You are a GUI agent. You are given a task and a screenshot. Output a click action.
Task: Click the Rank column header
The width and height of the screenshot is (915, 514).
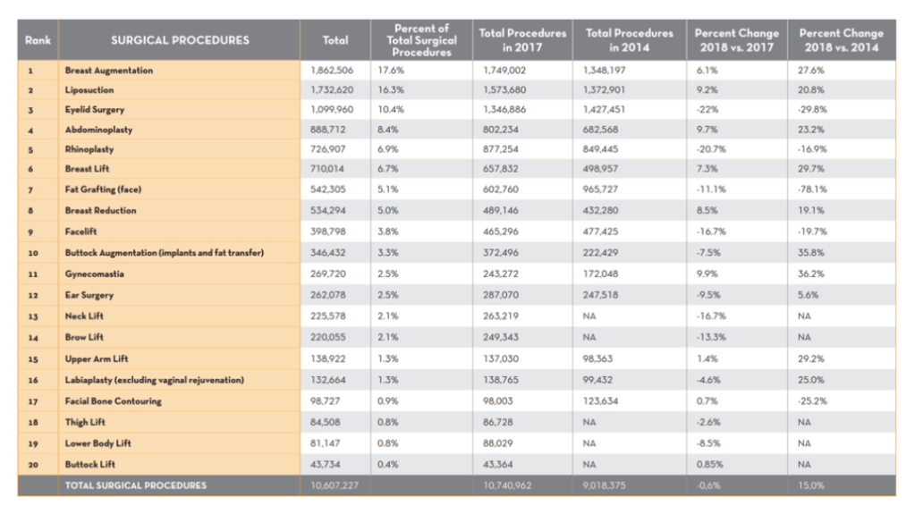pos(38,40)
